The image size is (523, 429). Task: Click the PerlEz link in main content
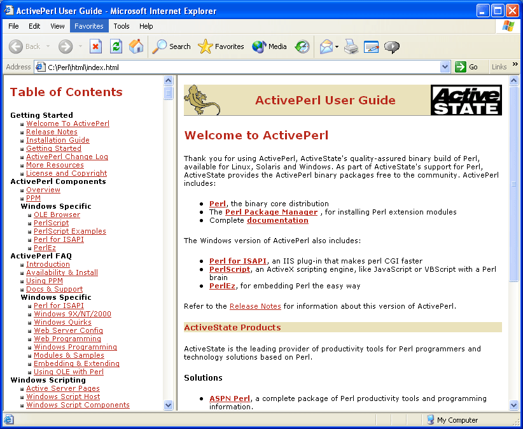point(222,286)
